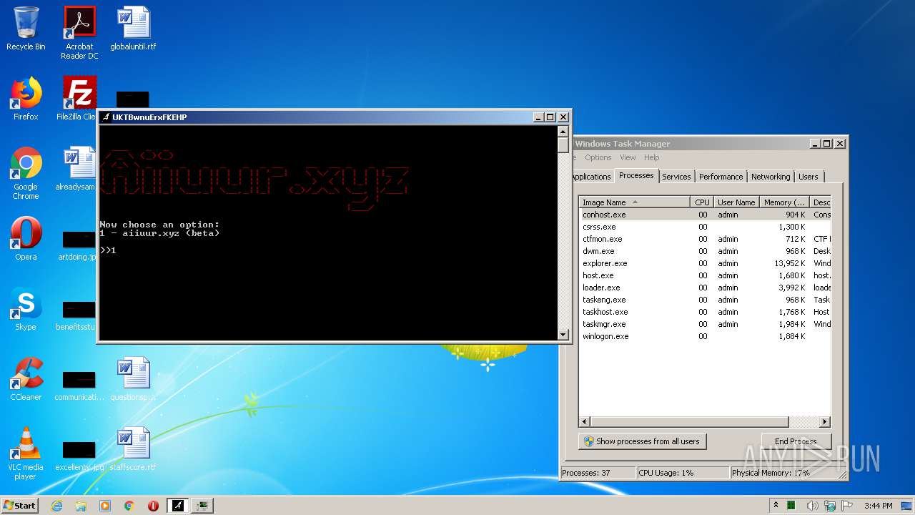
Task: Open the CCleaner desktop shortcut
Action: [26, 379]
